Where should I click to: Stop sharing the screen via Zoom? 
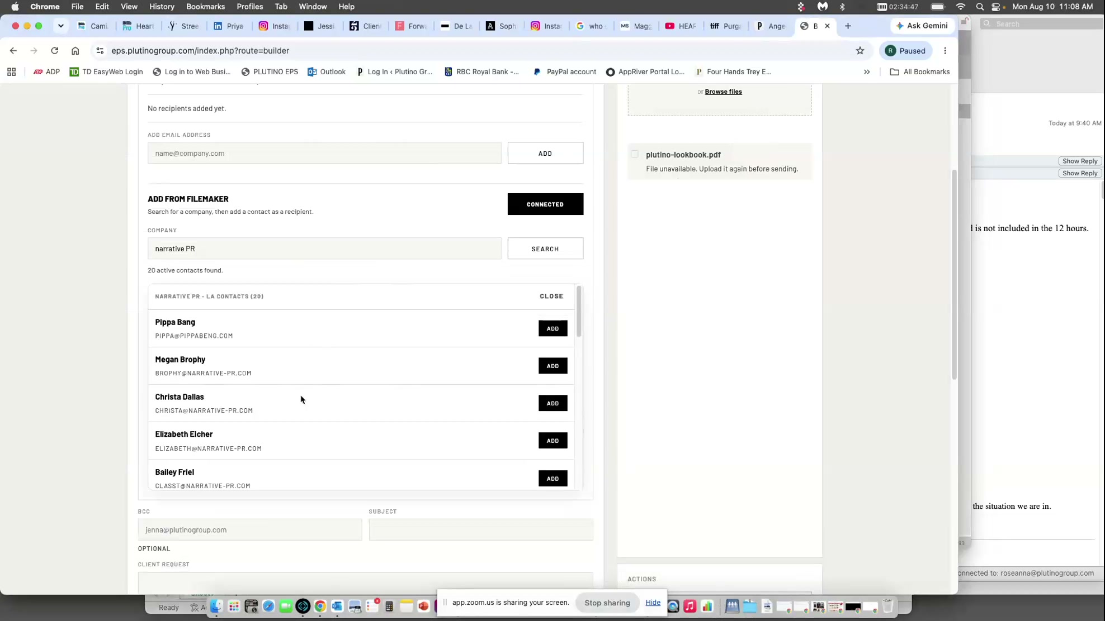(x=607, y=603)
